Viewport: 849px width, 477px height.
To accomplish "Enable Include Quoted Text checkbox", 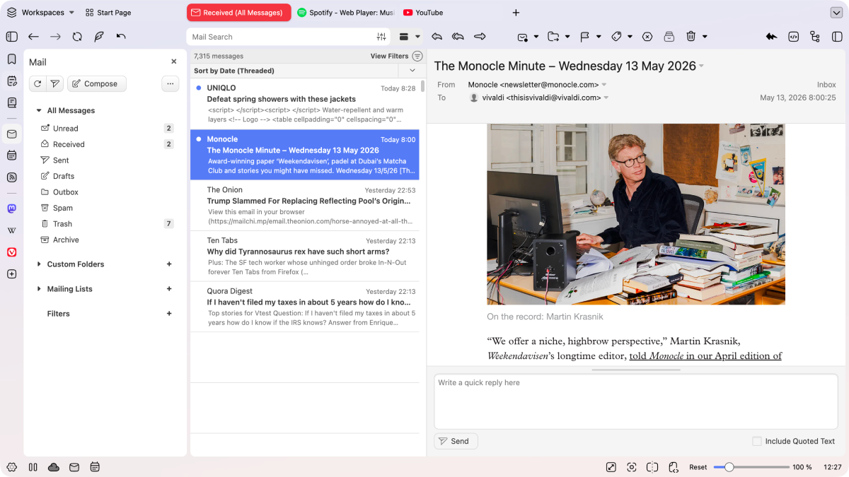I will [757, 441].
